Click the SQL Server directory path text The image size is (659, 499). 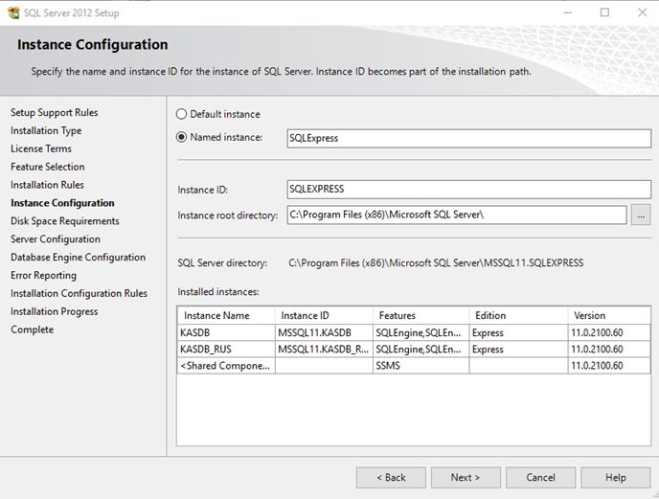[x=436, y=263]
